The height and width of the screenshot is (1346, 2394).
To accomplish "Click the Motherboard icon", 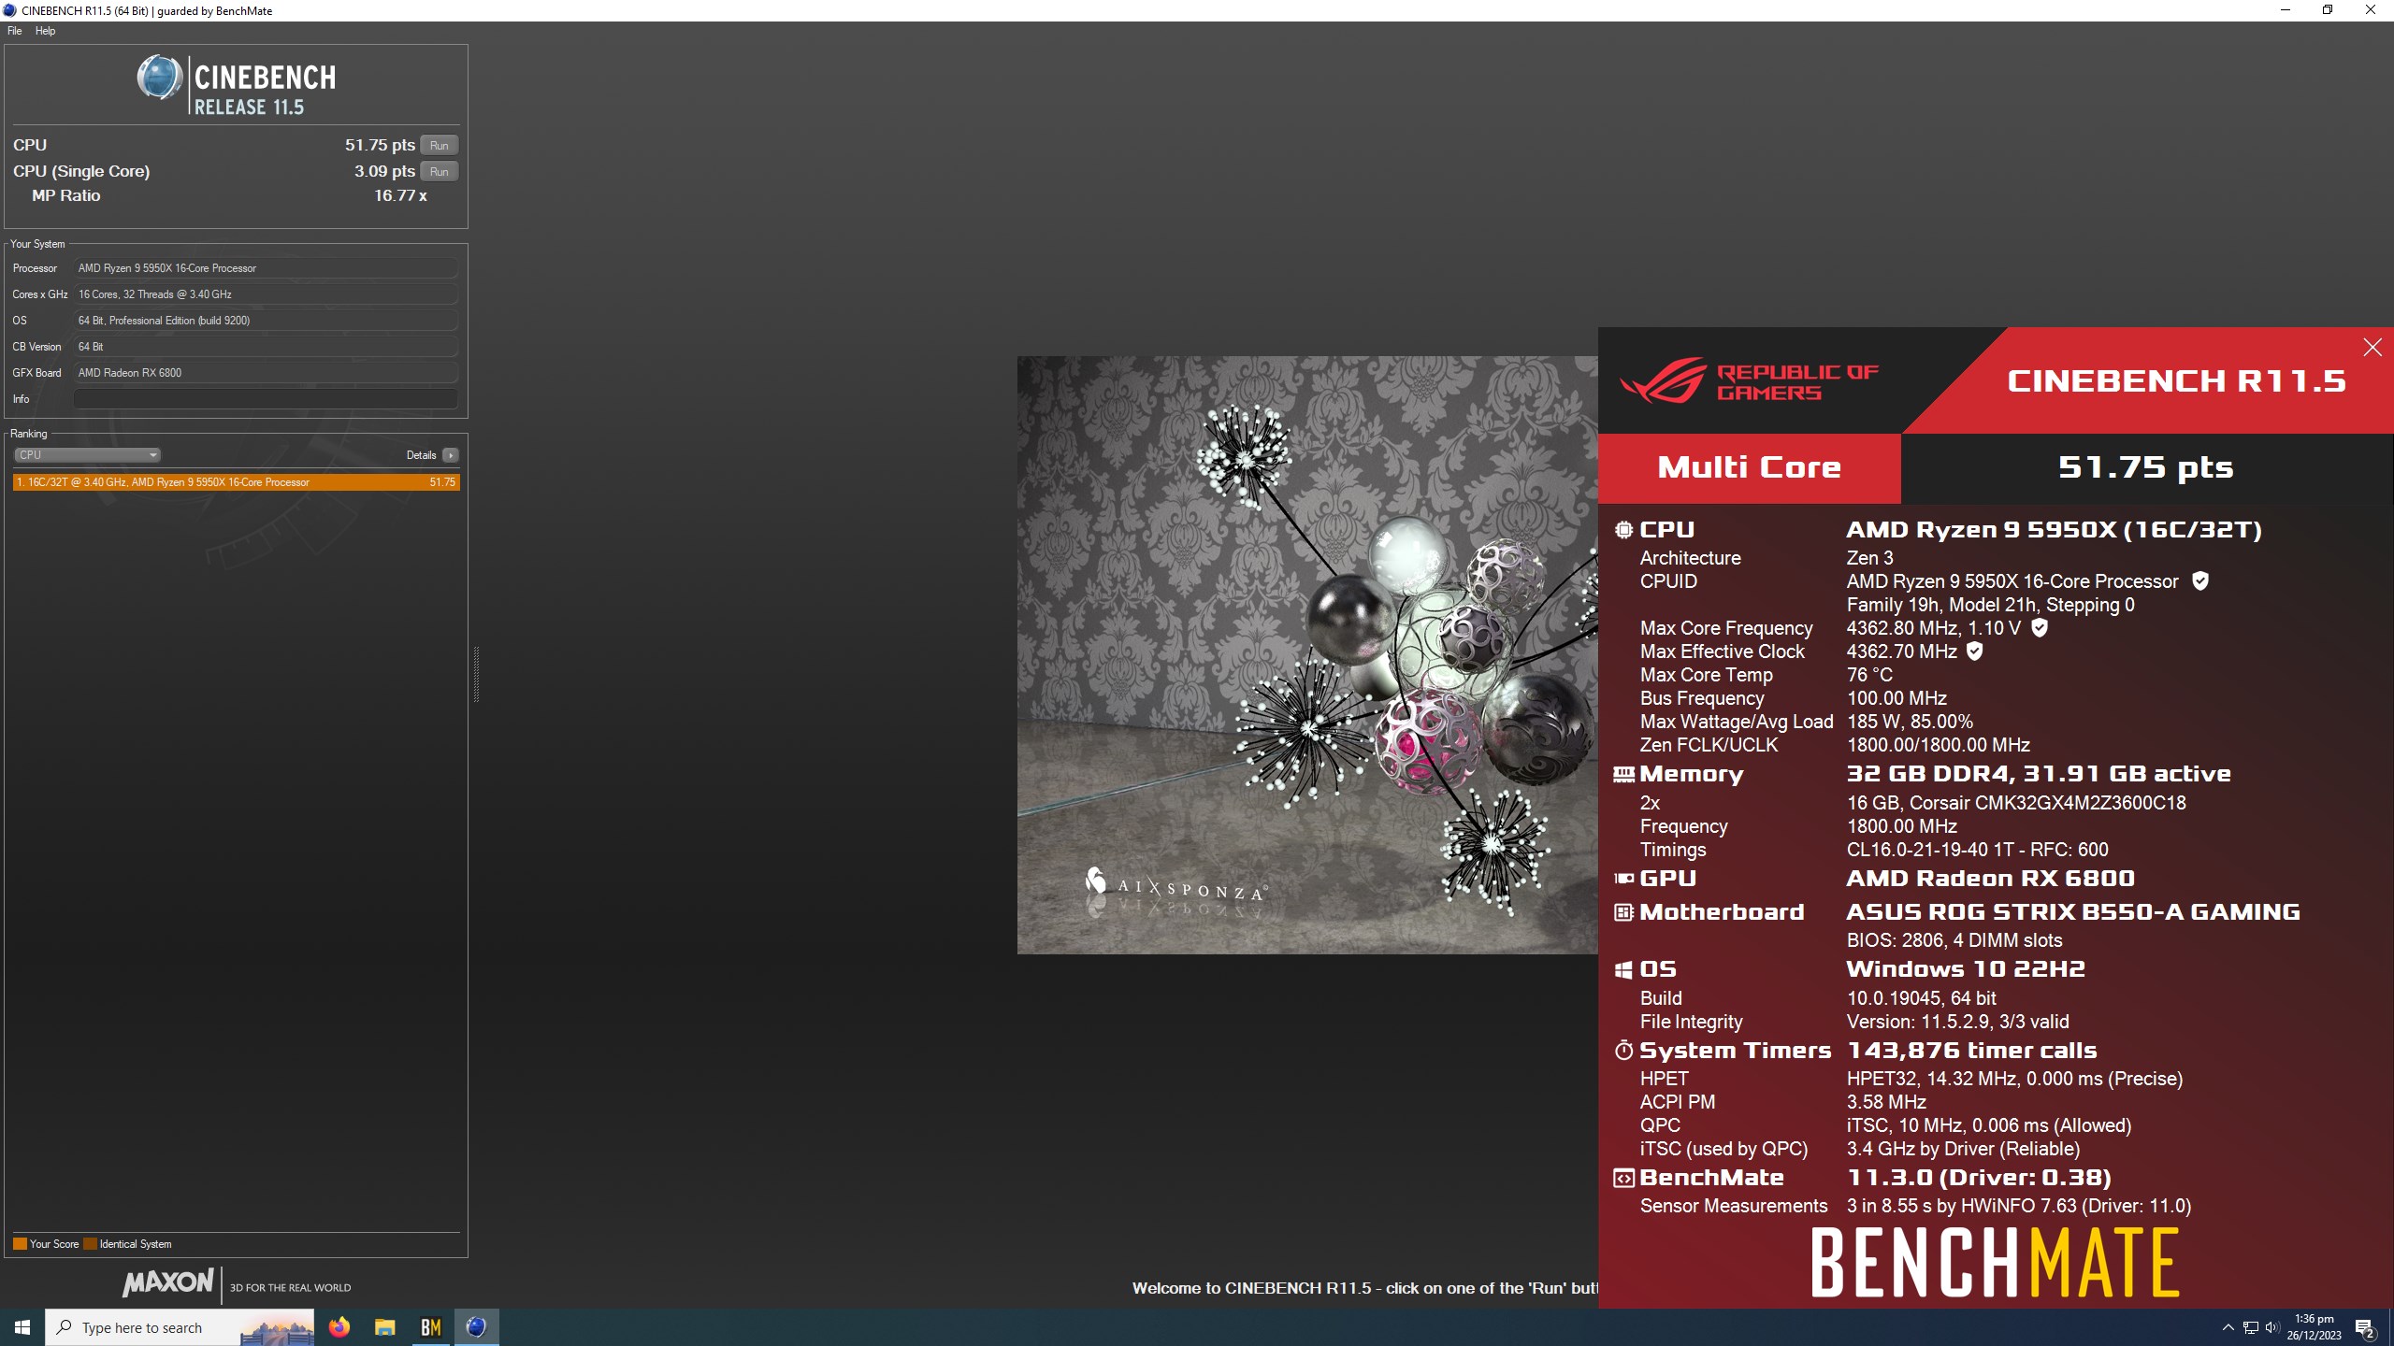I will [x=1623, y=912].
